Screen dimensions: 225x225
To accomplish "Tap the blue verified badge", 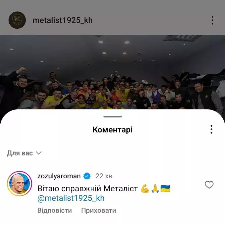I will [87, 176].
